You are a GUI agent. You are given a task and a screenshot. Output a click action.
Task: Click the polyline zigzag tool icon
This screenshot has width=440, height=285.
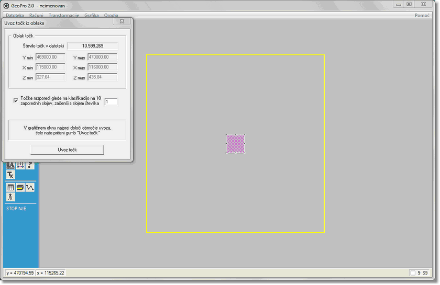pyautogui.click(x=30, y=187)
